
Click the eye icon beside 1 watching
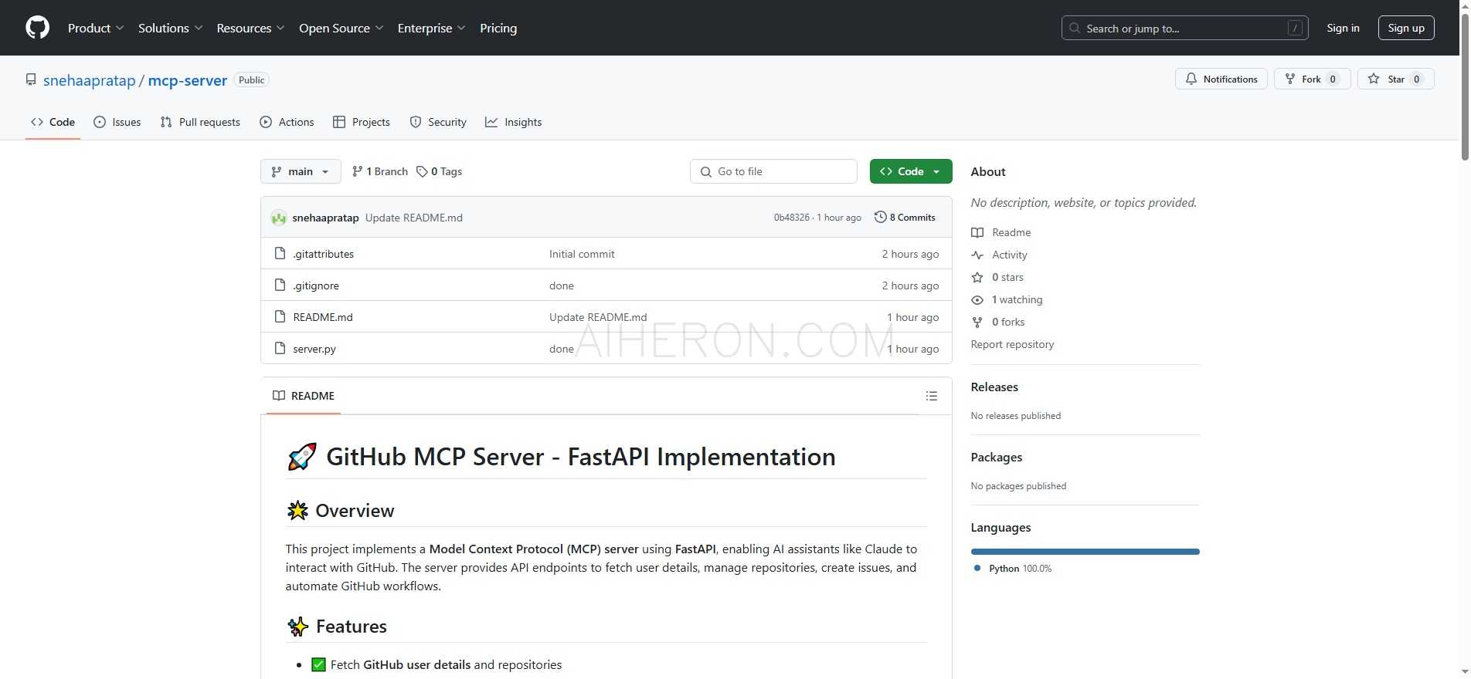coord(977,299)
